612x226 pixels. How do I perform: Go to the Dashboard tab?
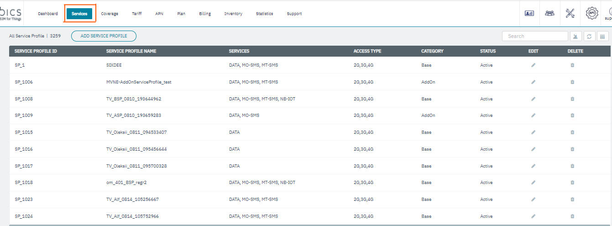[x=48, y=14]
